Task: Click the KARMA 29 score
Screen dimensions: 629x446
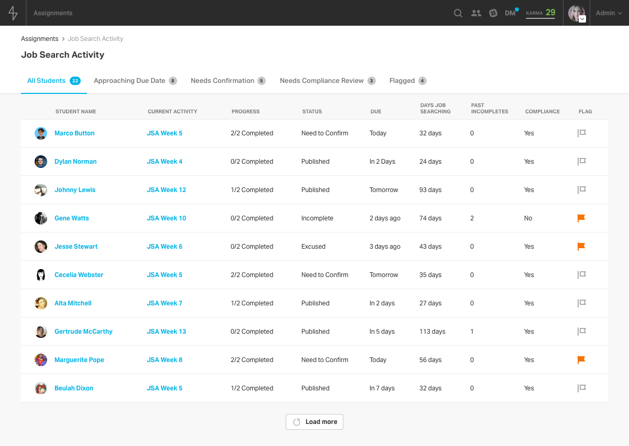Action: pos(540,13)
